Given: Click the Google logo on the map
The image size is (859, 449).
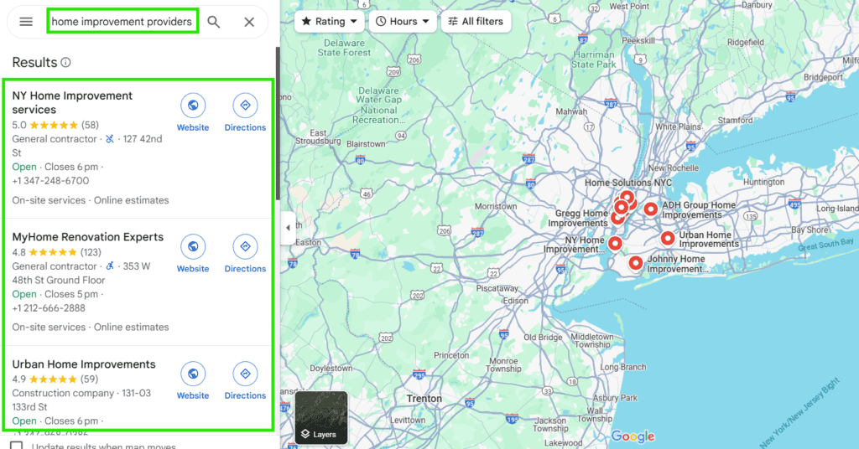Looking at the screenshot, I should tap(633, 436).
